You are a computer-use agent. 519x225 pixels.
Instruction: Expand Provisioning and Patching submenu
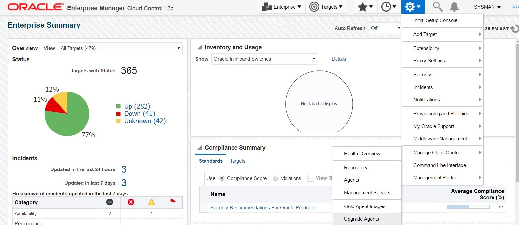[x=442, y=114]
